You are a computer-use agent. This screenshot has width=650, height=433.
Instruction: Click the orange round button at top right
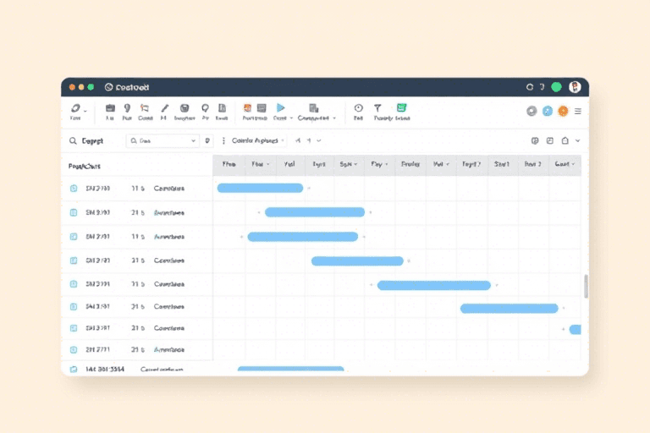[563, 111]
